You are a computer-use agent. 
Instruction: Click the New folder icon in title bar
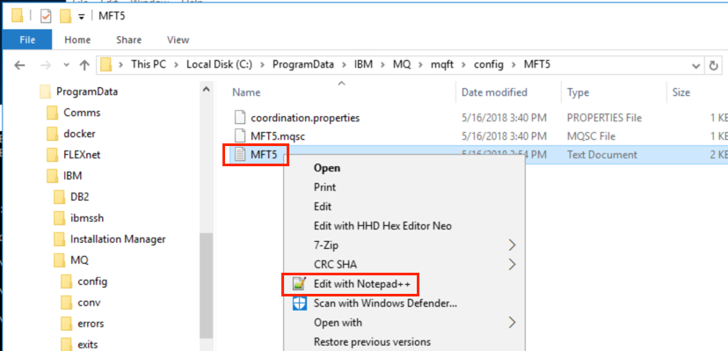point(65,16)
